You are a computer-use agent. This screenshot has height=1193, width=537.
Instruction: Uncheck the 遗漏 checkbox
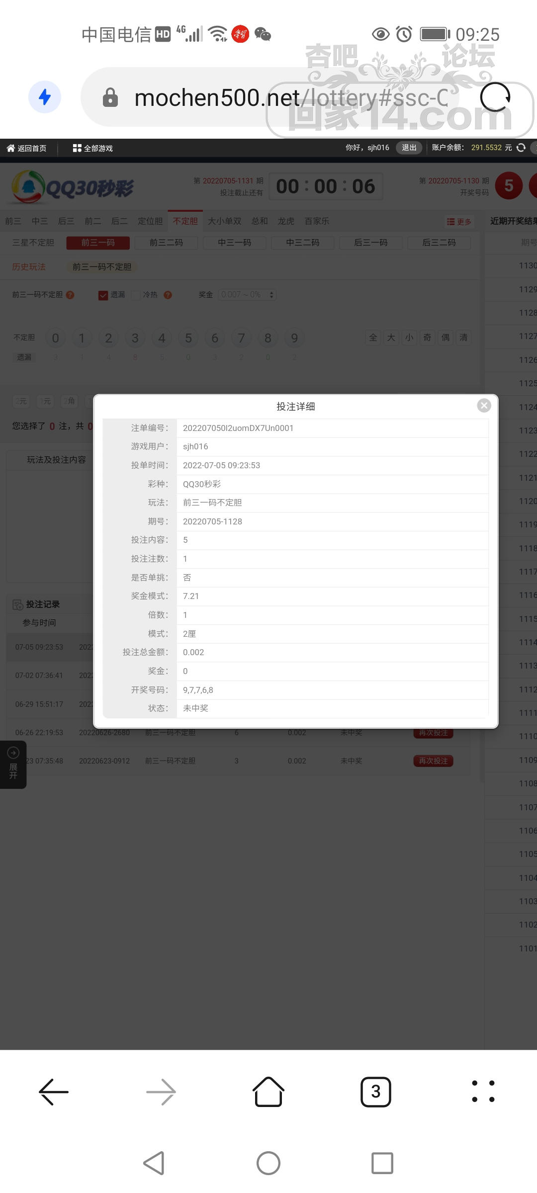[x=103, y=295]
